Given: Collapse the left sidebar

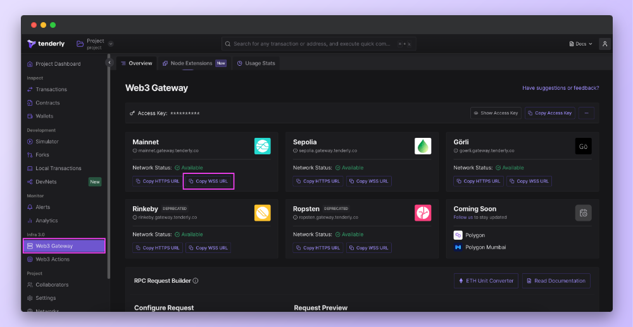Looking at the screenshot, I should click(x=109, y=63).
